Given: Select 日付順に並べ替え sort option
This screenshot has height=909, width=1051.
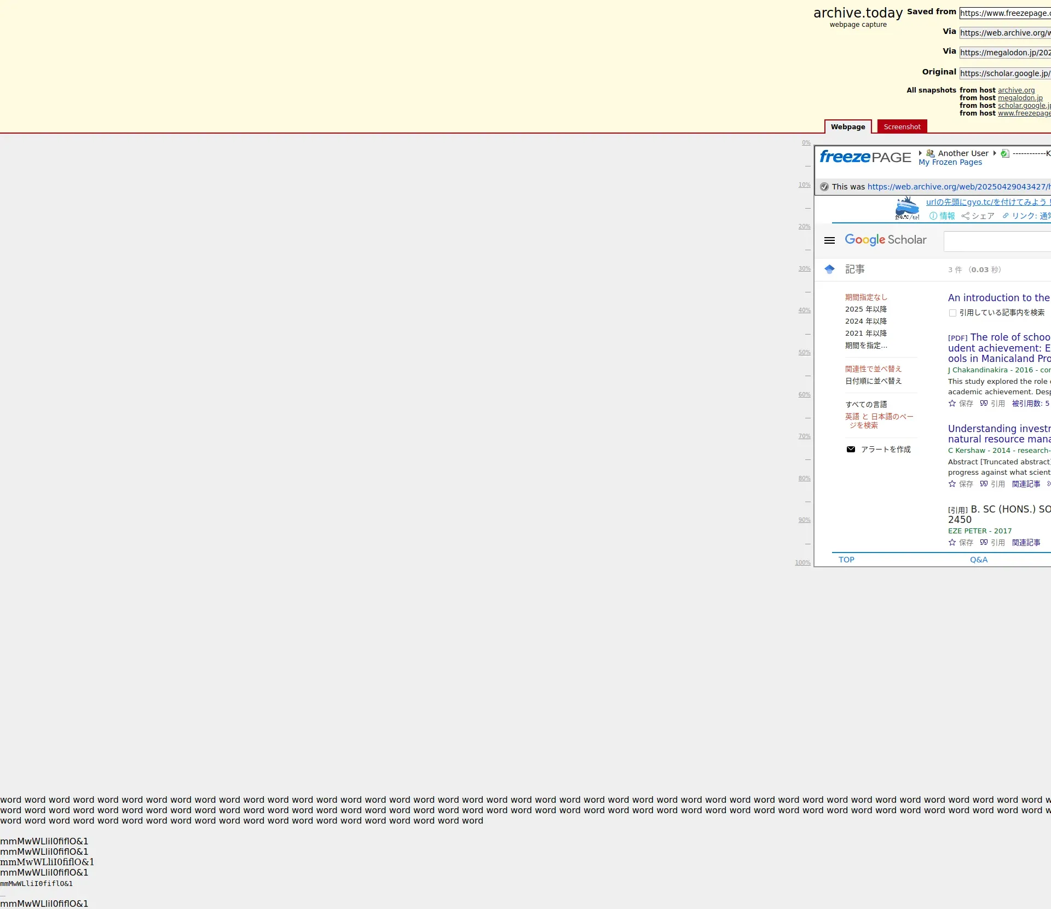Looking at the screenshot, I should pos(873,381).
